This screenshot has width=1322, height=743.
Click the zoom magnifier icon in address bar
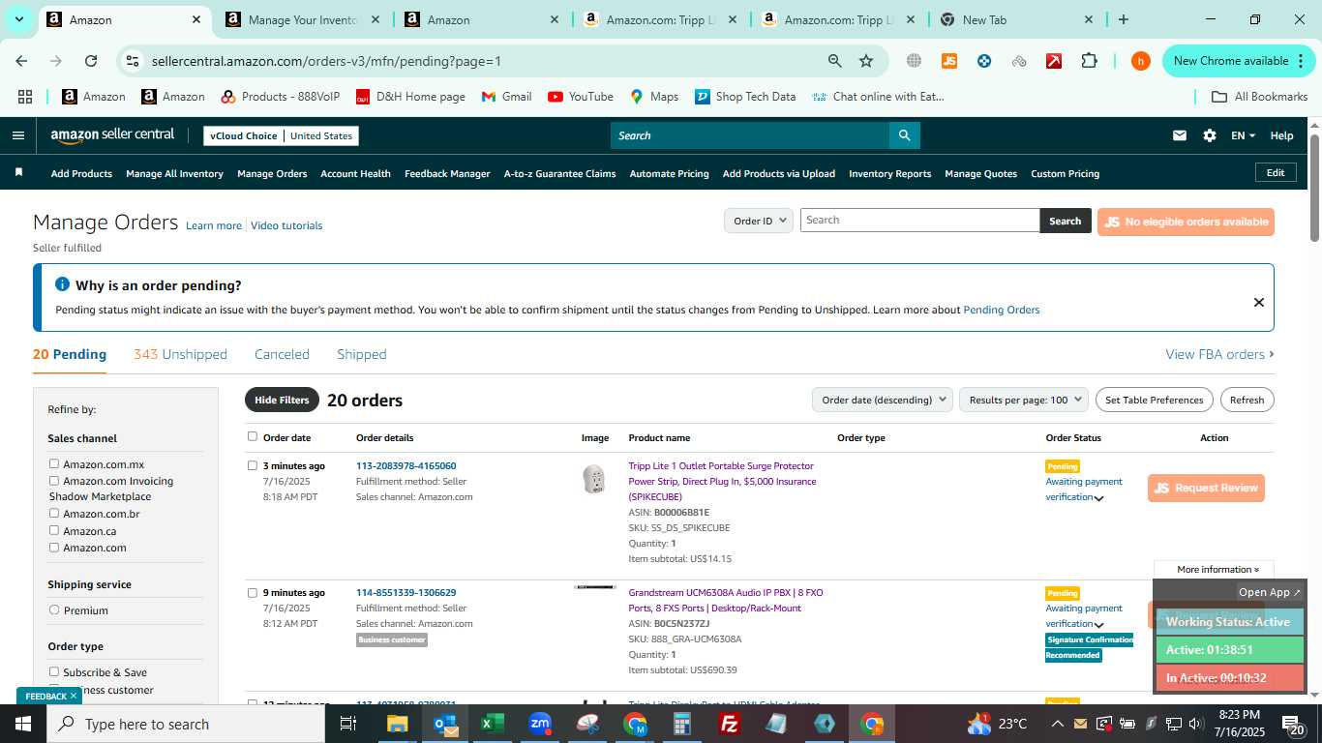tap(834, 61)
